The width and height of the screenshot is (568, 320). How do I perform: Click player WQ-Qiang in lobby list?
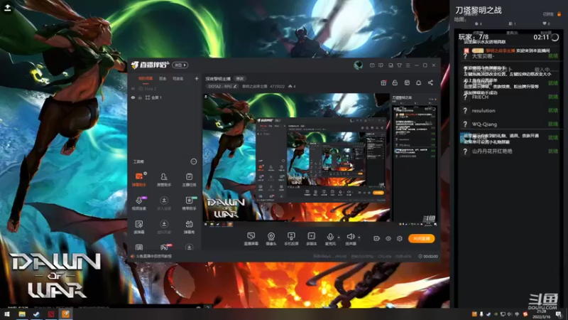(484, 124)
